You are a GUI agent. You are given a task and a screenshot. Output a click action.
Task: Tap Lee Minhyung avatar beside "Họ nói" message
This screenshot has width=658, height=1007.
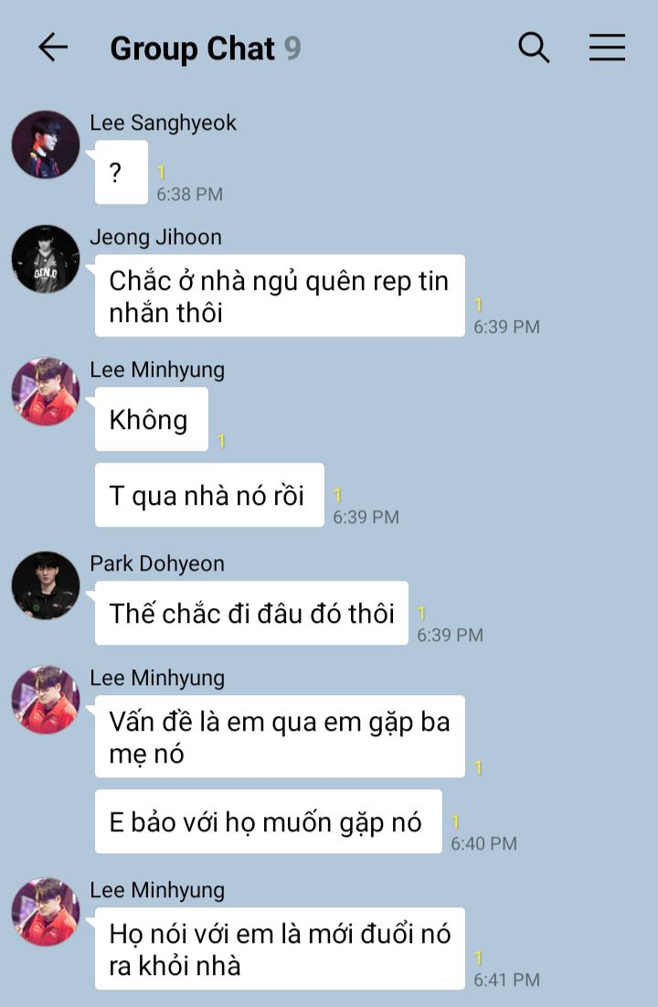click(x=46, y=911)
